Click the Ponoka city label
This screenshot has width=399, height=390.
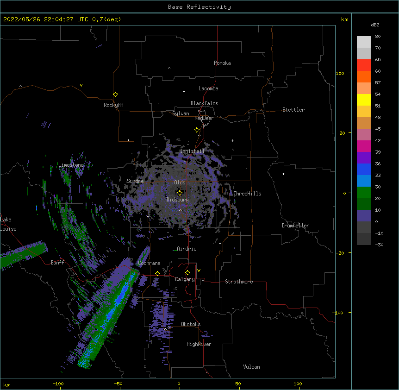pyautogui.click(x=222, y=63)
